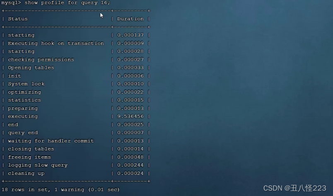Click the executing duration 9.536456
Screen dimensions: 333x196
[130, 116]
